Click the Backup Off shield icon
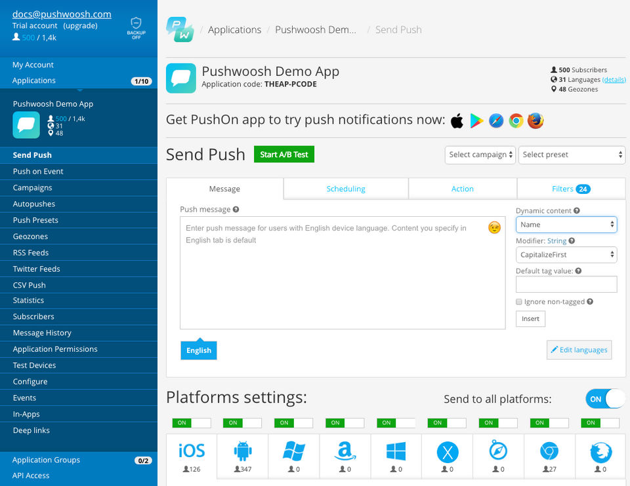The image size is (630, 486). pos(136,28)
